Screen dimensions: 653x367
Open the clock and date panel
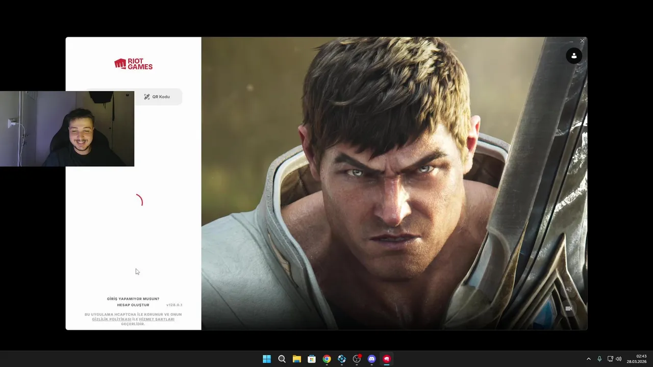[637, 359]
